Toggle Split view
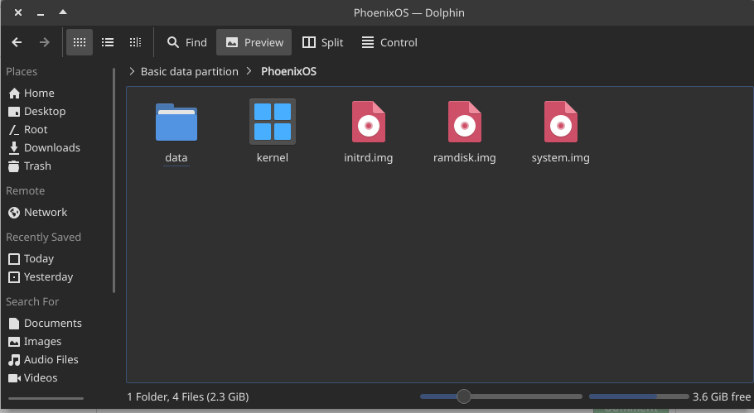Image resolution: width=754 pixels, height=413 pixels. [x=322, y=42]
